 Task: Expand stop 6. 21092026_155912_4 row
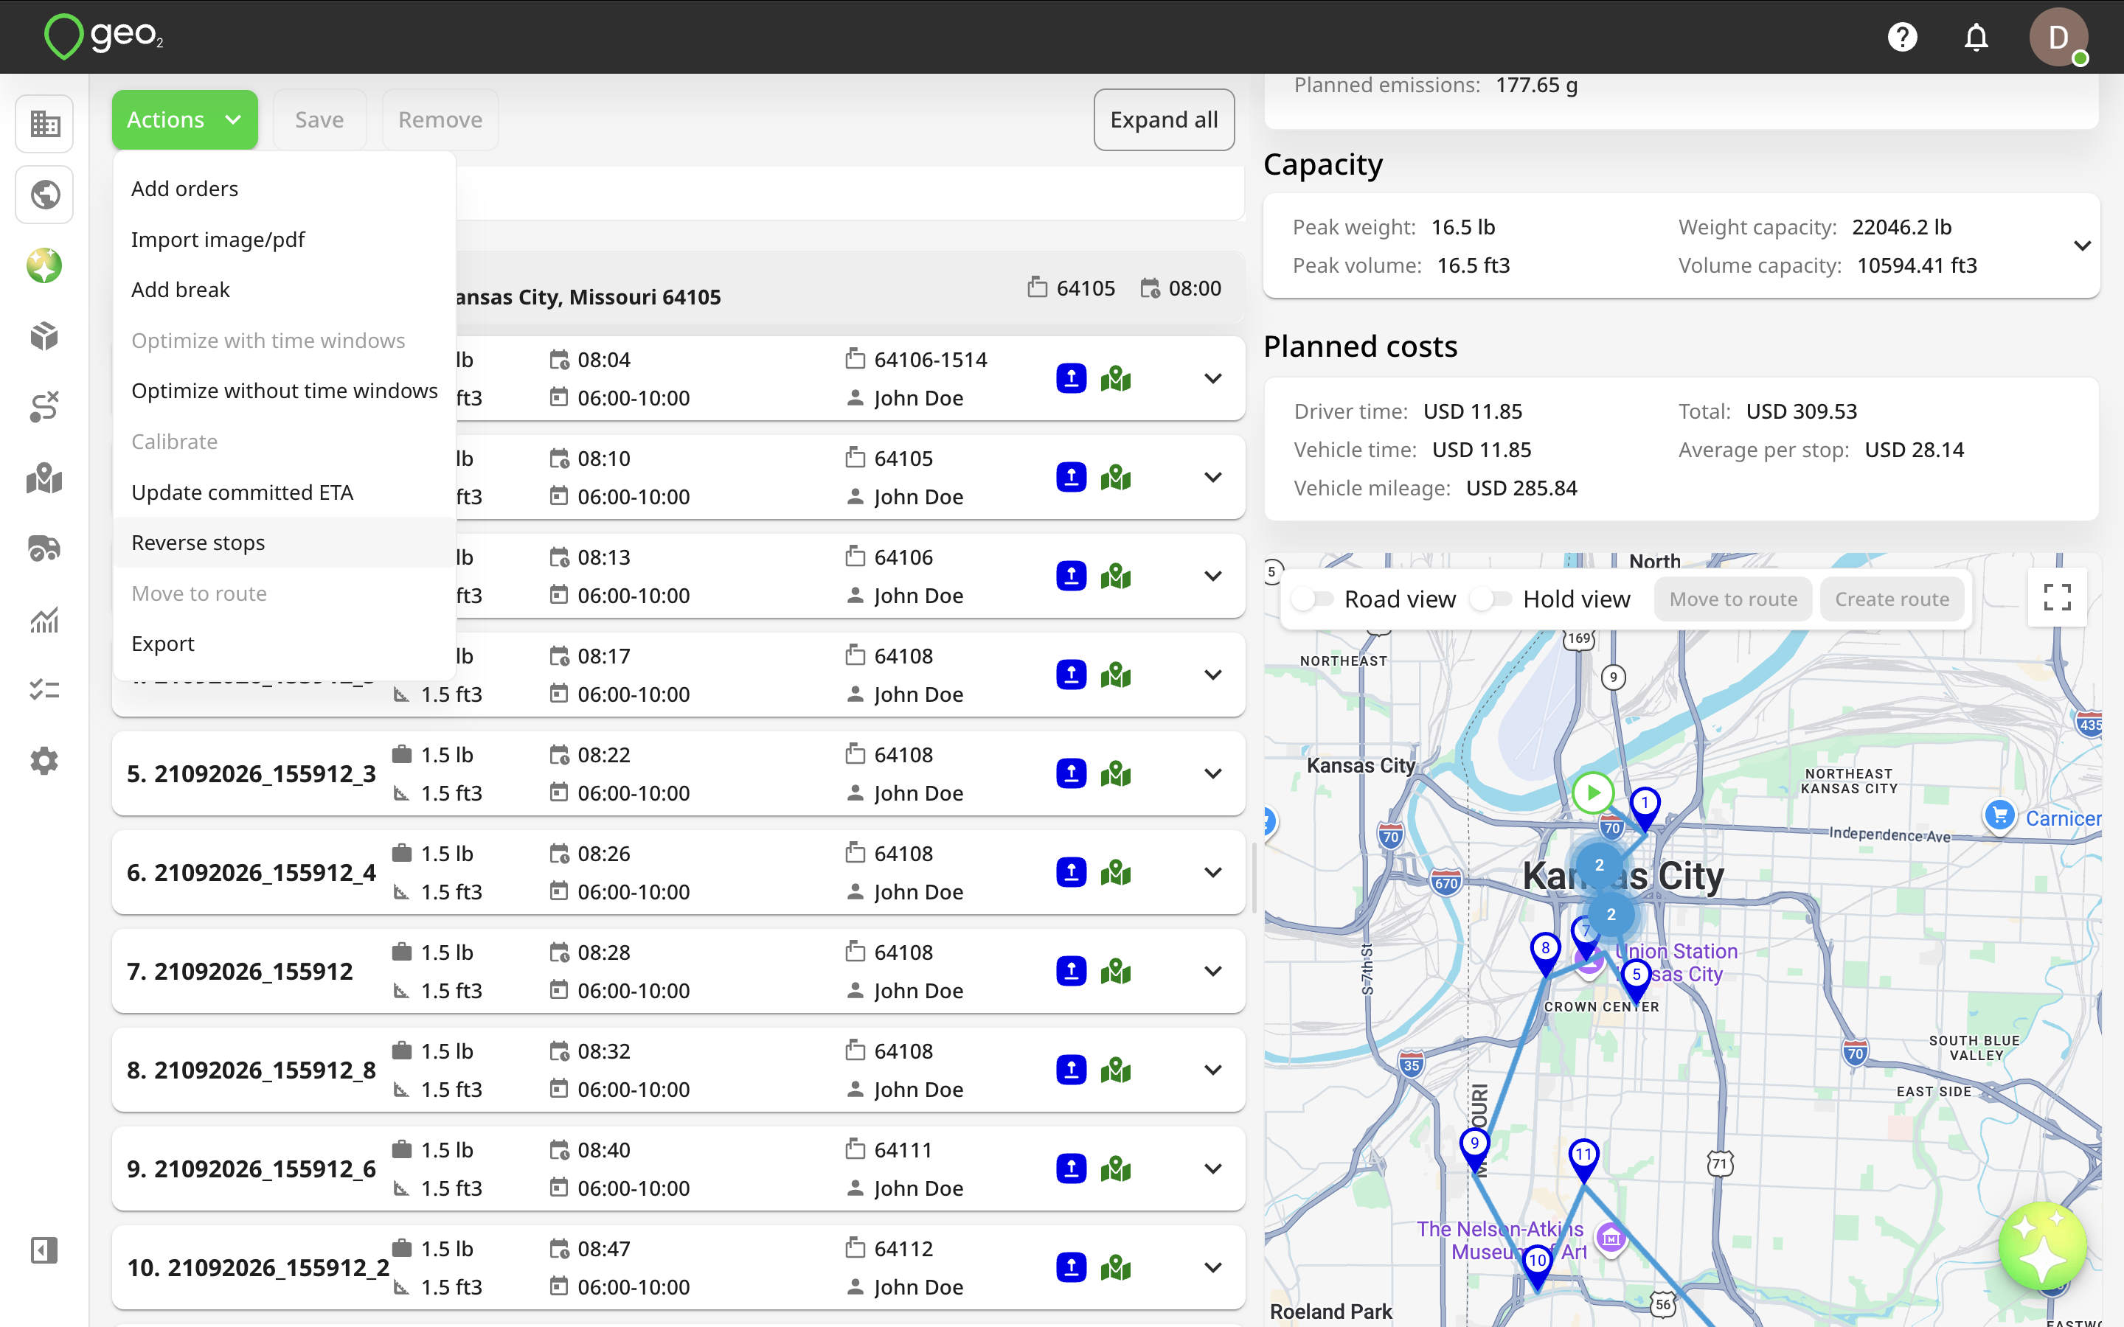1213,872
